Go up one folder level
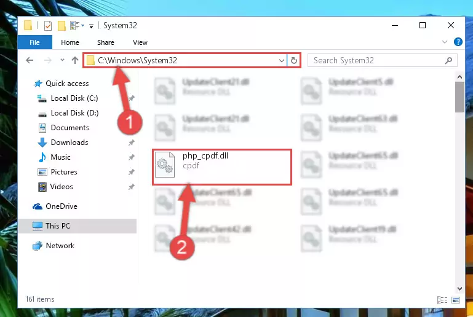The image size is (473, 317). point(75,60)
